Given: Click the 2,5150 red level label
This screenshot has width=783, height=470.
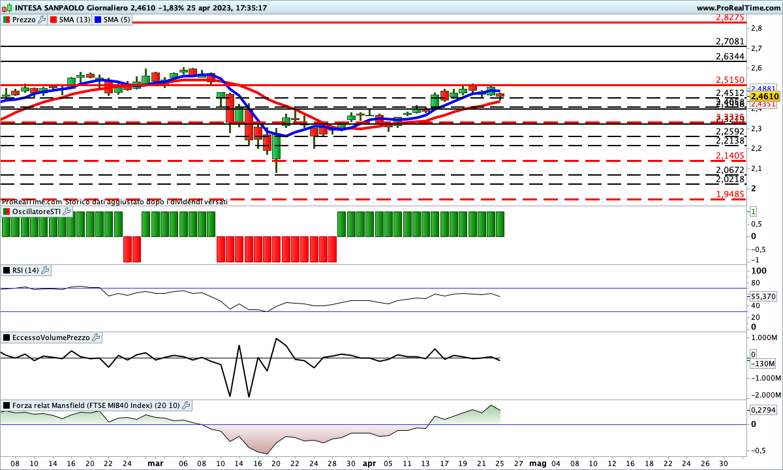Looking at the screenshot, I should (x=730, y=80).
